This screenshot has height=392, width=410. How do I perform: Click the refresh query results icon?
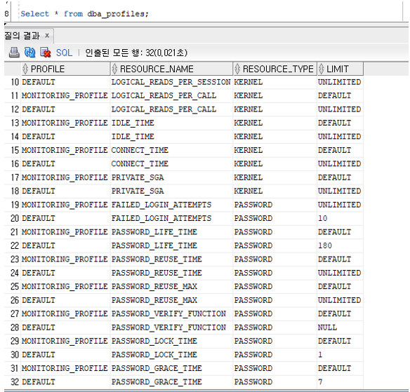pyautogui.click(x=29, y=52)
